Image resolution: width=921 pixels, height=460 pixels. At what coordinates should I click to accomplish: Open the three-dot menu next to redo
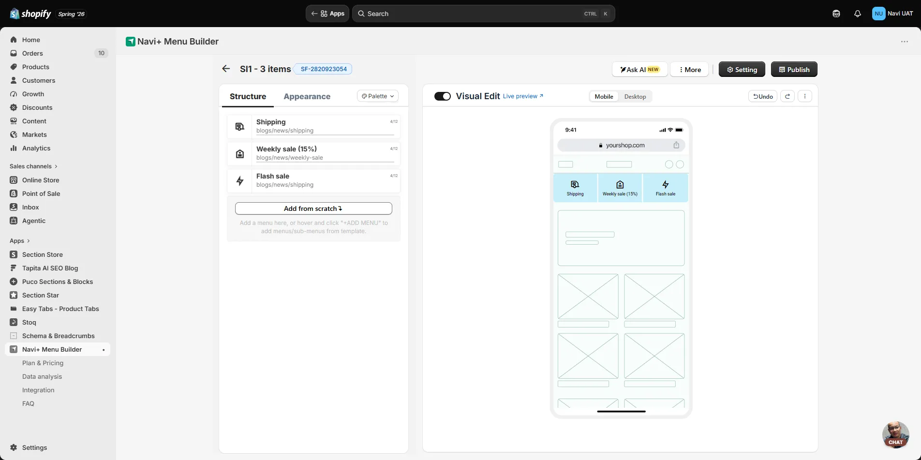pyautogui.click(x=805, y=96)
